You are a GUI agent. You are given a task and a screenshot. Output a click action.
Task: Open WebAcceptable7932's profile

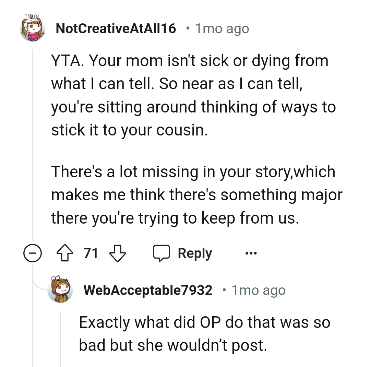click(148, 290)
